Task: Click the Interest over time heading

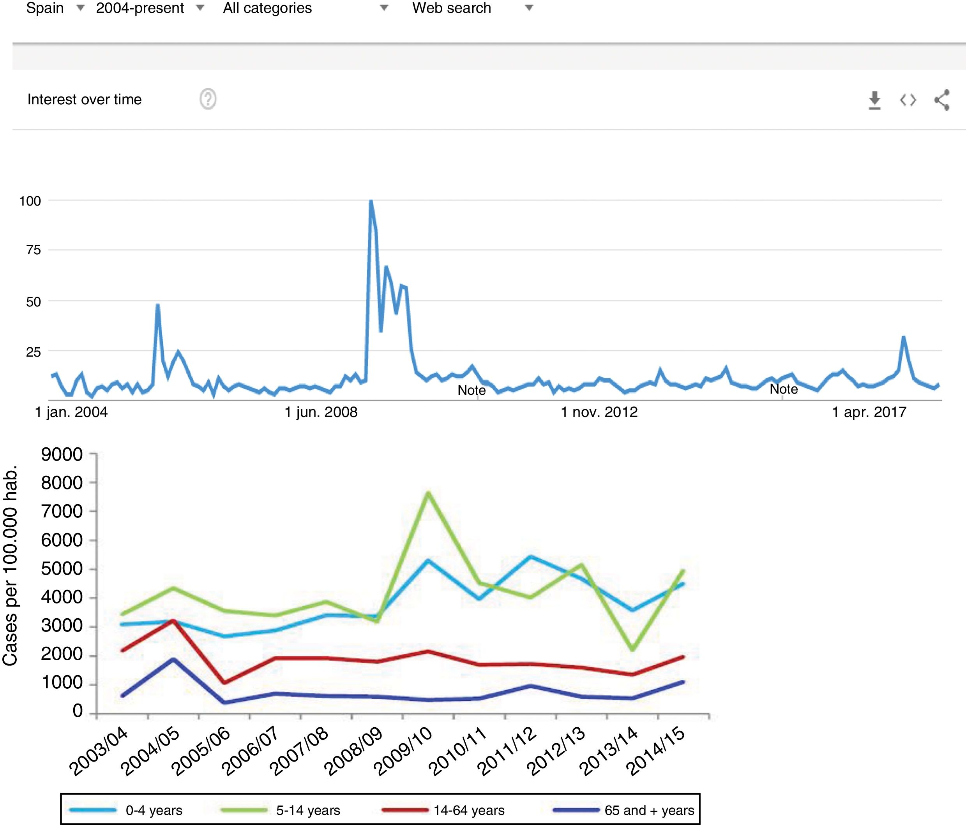Action: [85, 99]
